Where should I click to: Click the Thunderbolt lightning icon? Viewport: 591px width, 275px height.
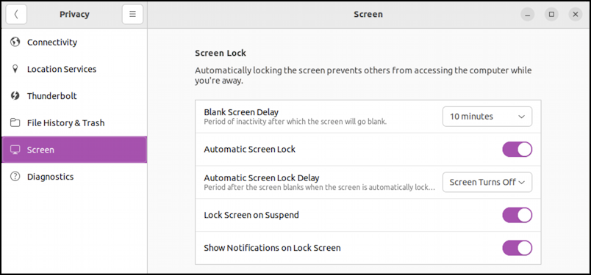coord(15,96)
